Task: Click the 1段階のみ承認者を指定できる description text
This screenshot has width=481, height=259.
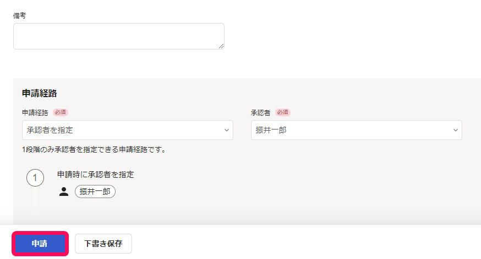Action: point(94,150)
